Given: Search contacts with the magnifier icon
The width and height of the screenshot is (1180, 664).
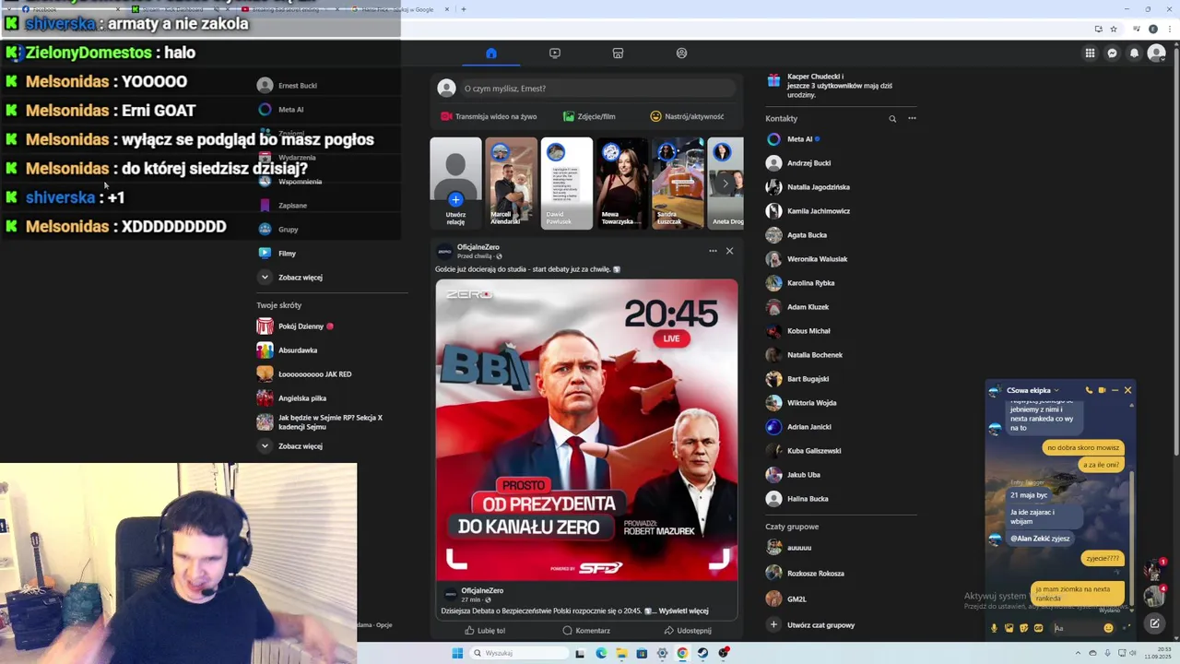Looking at the screenshot, I should coord(892,119).
